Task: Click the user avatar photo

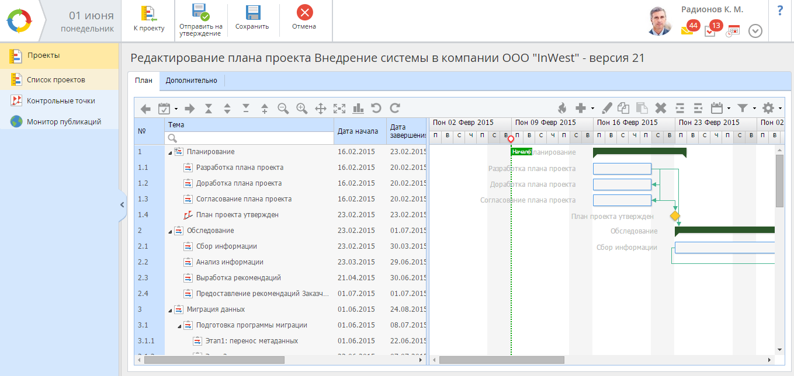Action: (x=661, y=20)
